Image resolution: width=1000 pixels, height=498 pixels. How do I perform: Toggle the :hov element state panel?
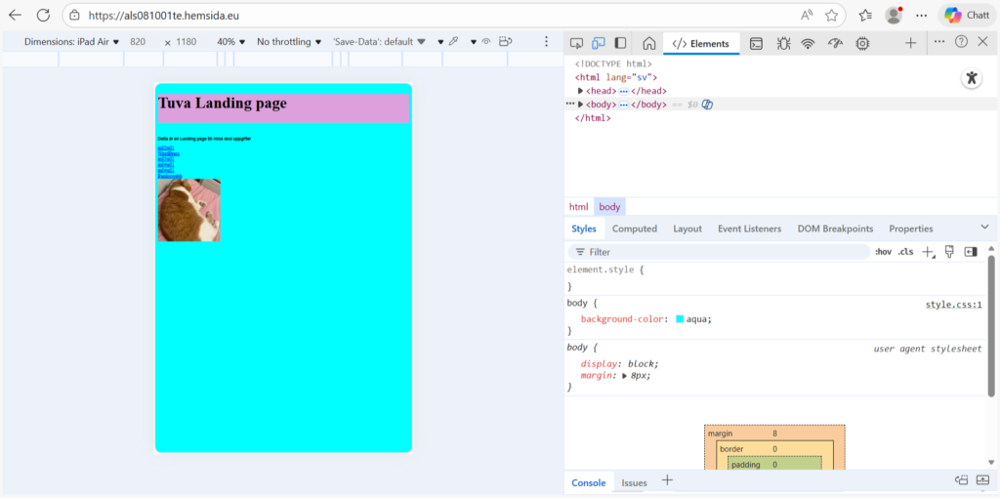coord(883,252)
